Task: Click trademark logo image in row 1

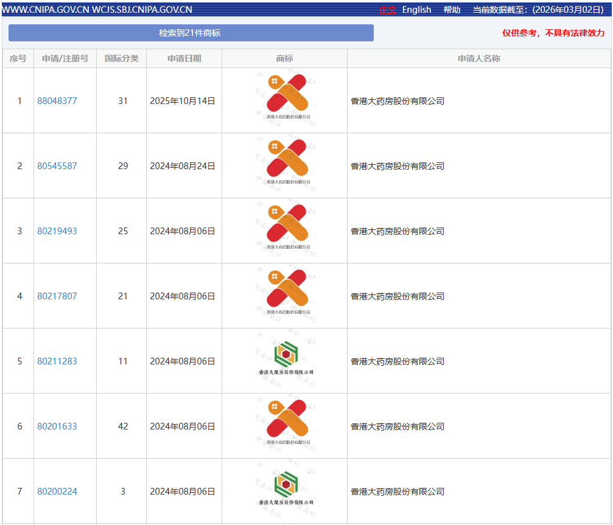Action: click(285, 97)
